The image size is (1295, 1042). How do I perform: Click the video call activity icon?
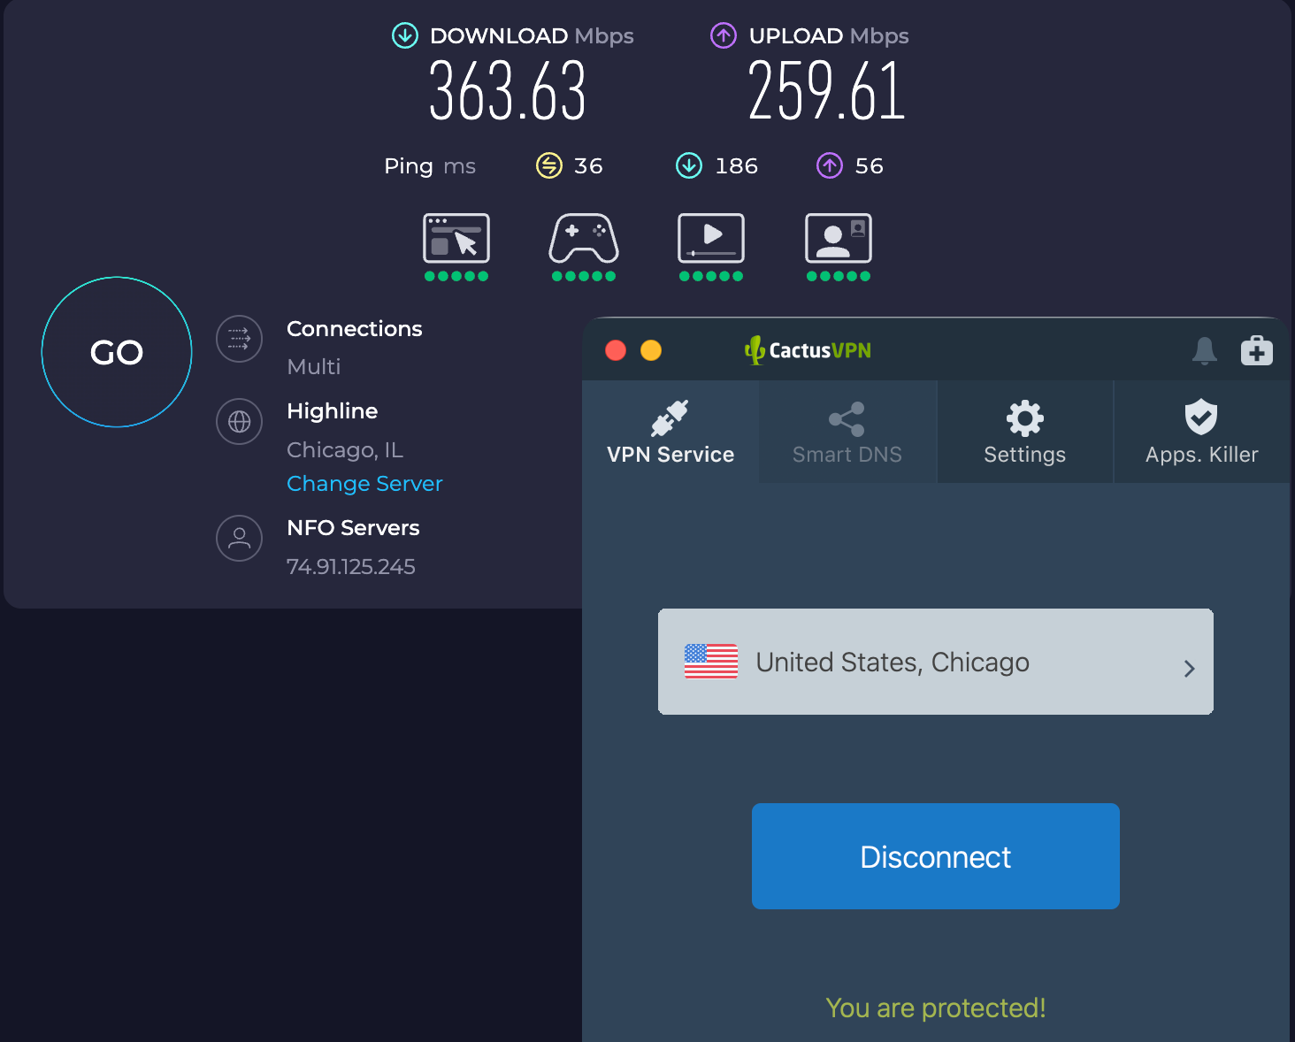coord(838,239)
